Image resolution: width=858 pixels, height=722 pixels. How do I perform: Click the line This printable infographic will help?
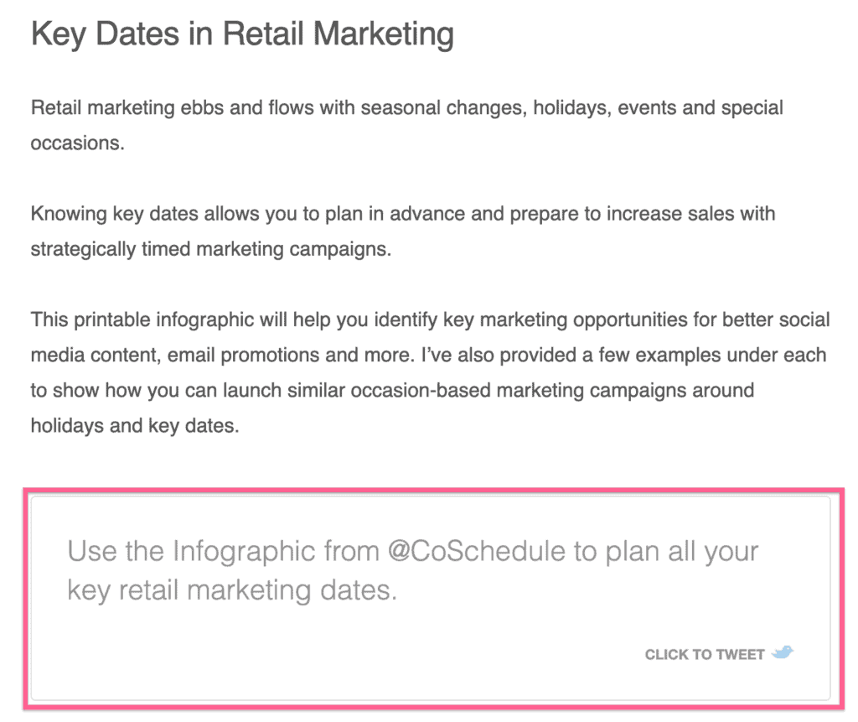[x=430, y=320]
